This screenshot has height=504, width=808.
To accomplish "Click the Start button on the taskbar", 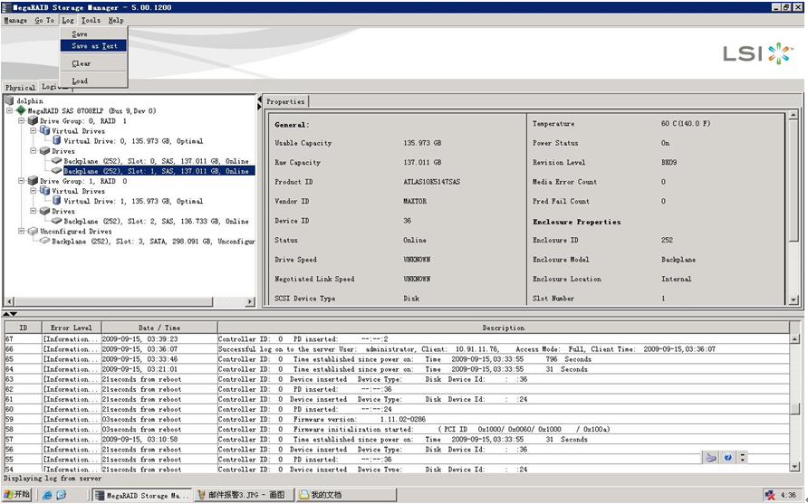I will click(17, 495).
